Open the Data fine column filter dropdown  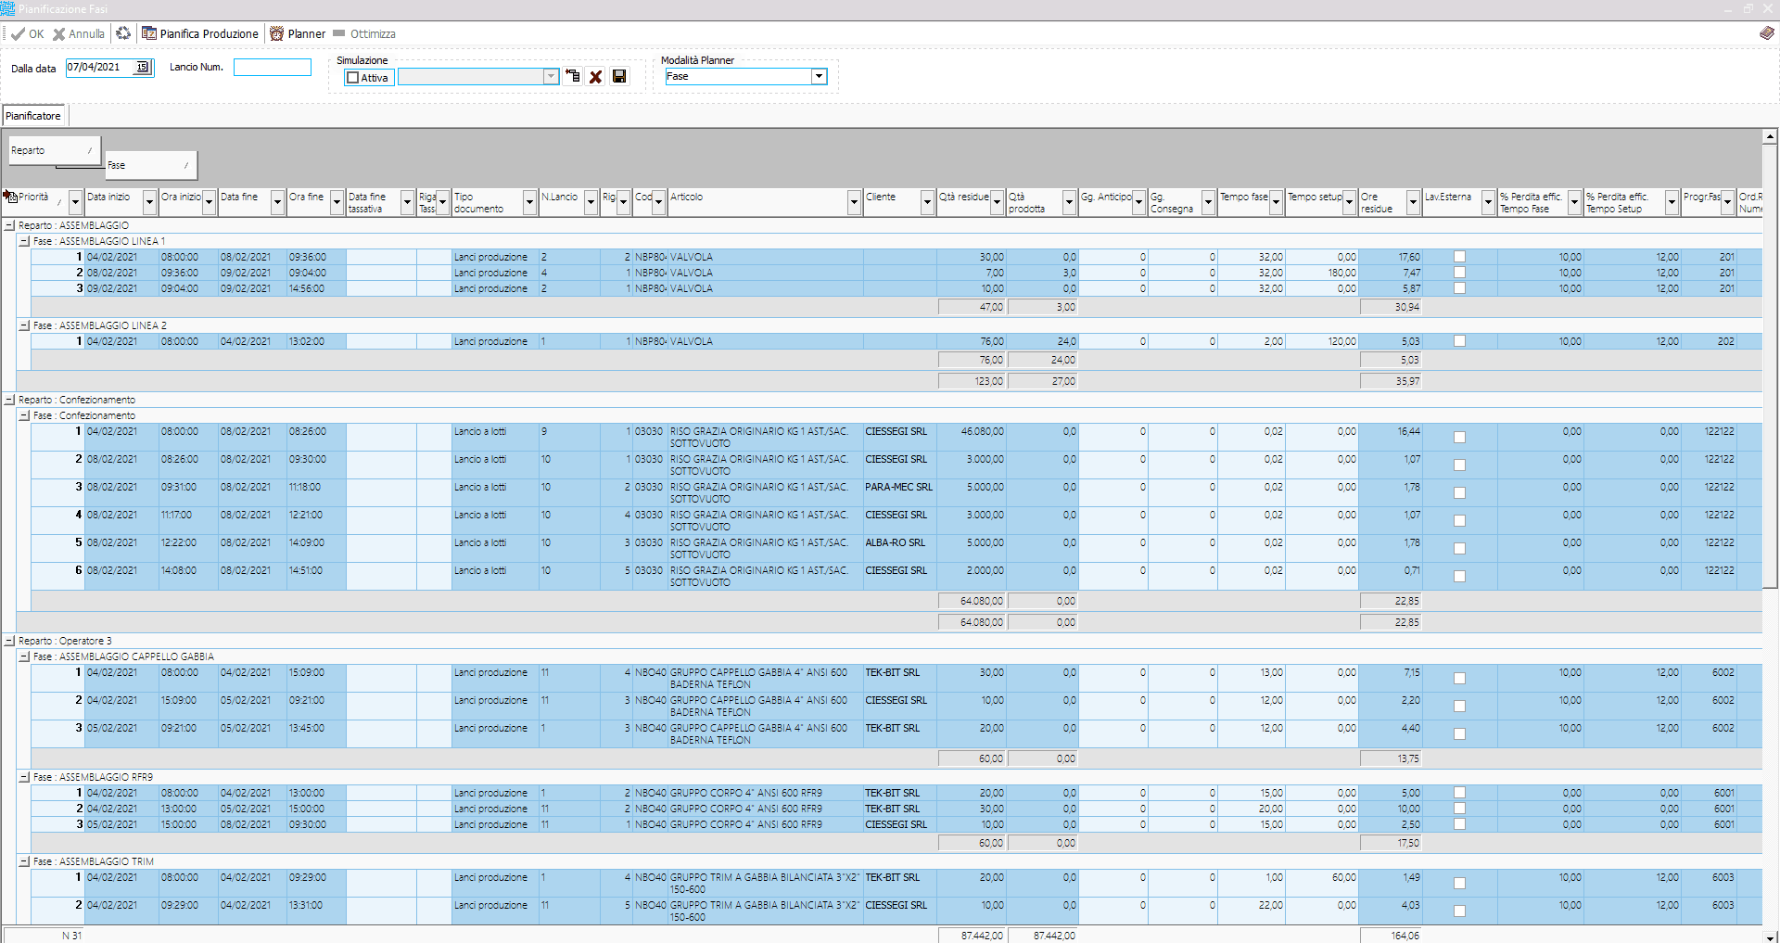[x=277, y=202]
